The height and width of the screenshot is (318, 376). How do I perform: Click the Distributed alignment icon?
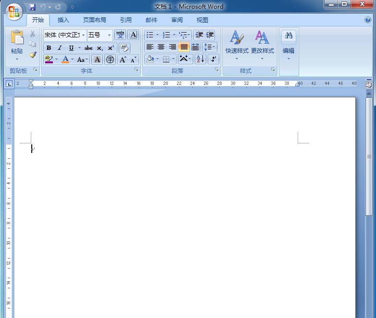195,47
